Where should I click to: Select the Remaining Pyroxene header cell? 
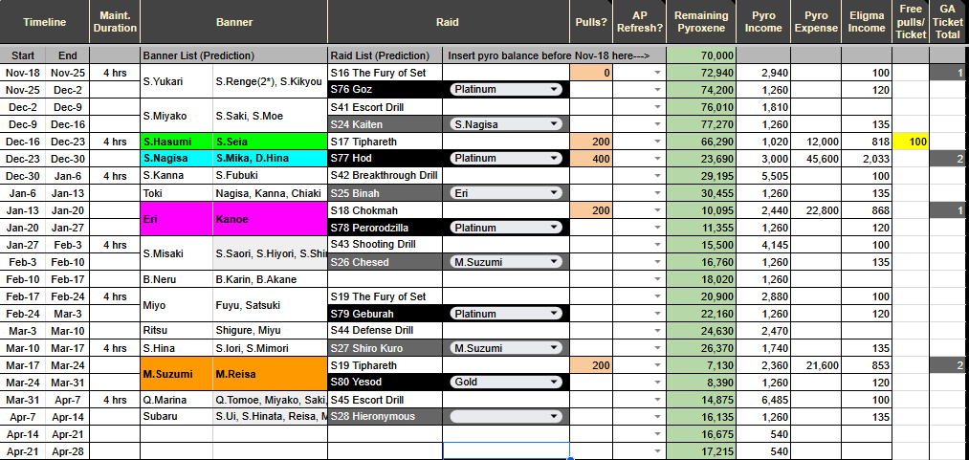pos(701,22)
